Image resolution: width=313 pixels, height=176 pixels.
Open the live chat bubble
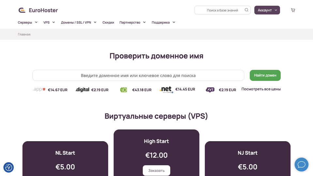[301, 164]
